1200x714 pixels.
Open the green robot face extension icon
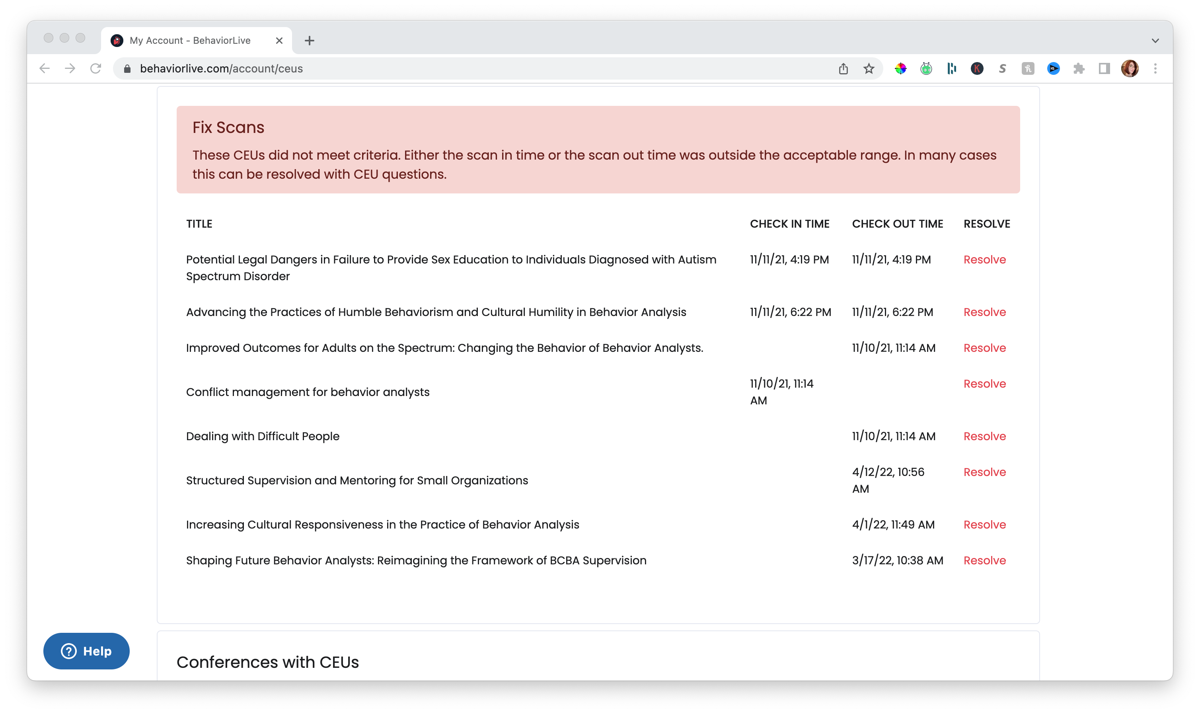(926, 68)
